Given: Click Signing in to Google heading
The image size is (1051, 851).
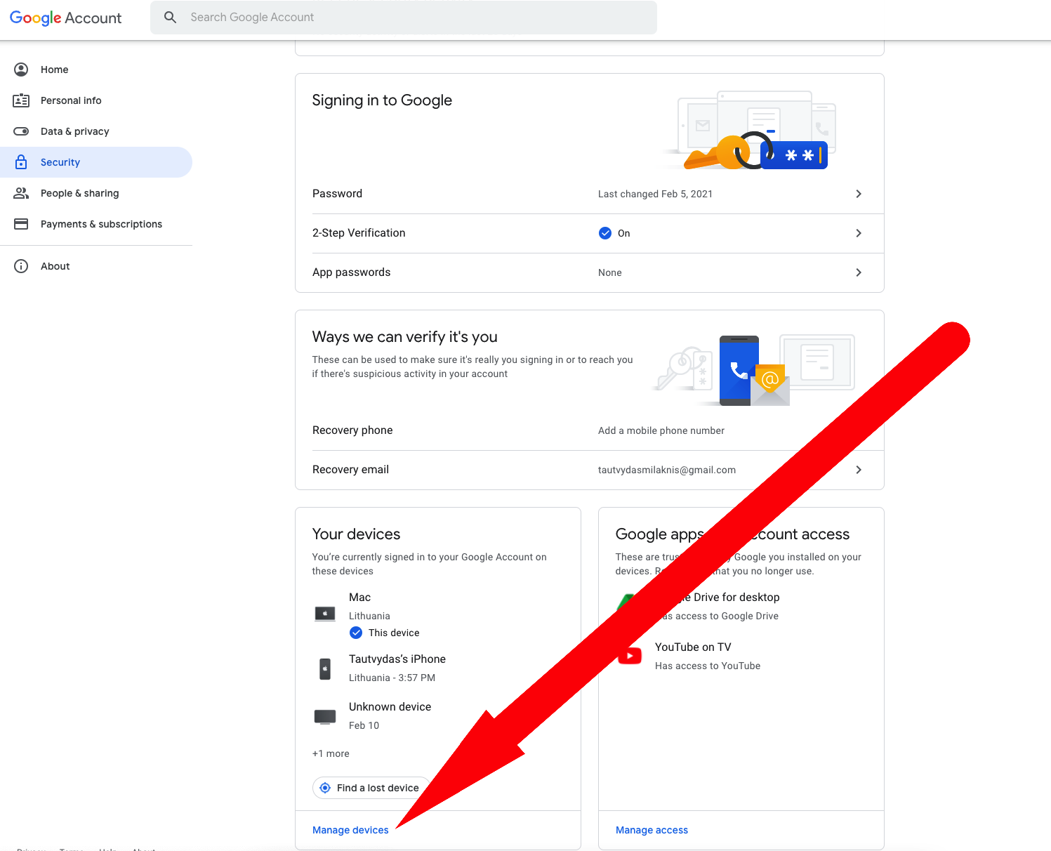Looking at the screenshot, I should point(382,100).
